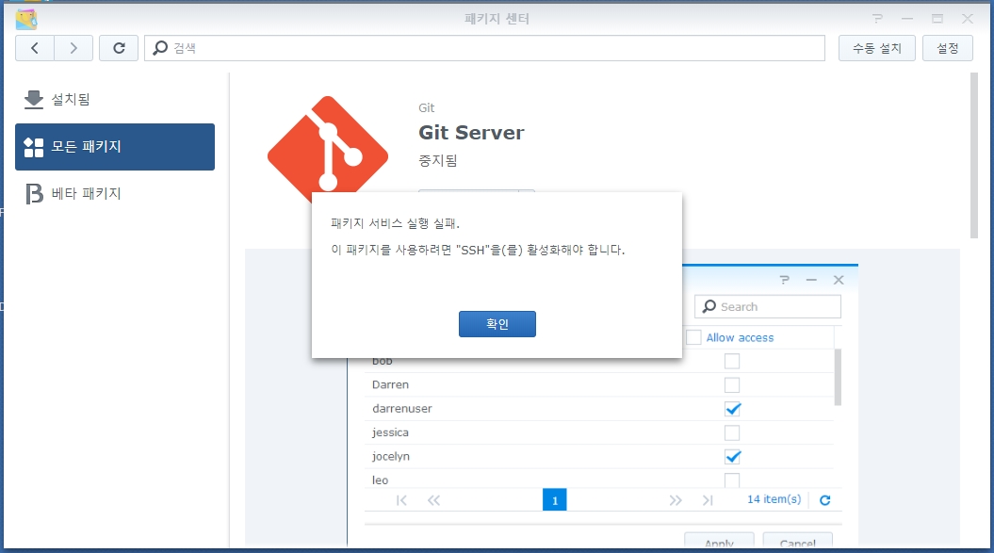
Task: Toggle the Allow access header checkbox
Action: 694,337
